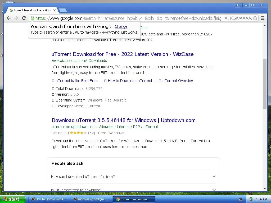271x203 pixels.
Task: Click the system tray network icon
Action: tap(251, 199)
